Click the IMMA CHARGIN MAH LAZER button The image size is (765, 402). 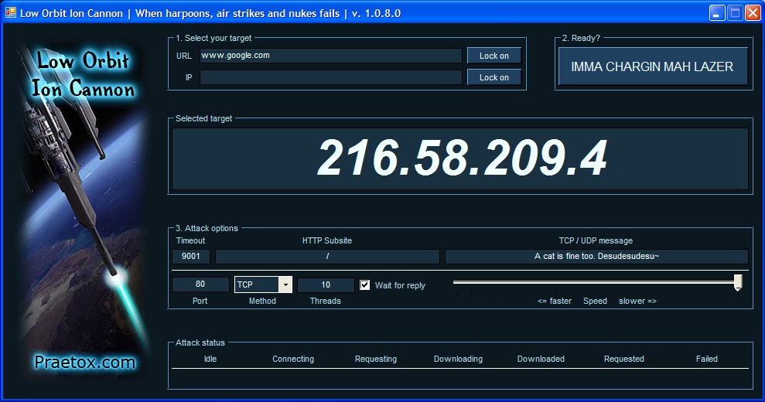click(x=652, y=66)
